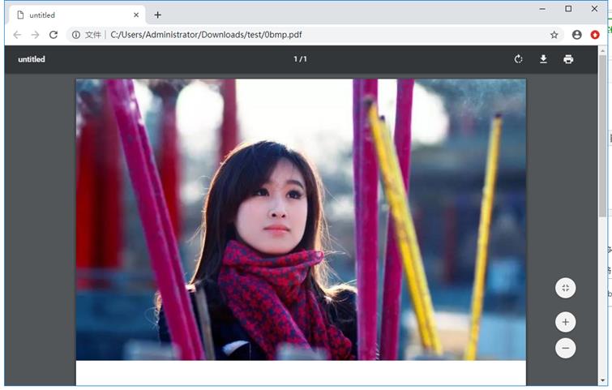The image size is (612, 390).
Task: Click the browser back arrow
Action: pos(17,35)
